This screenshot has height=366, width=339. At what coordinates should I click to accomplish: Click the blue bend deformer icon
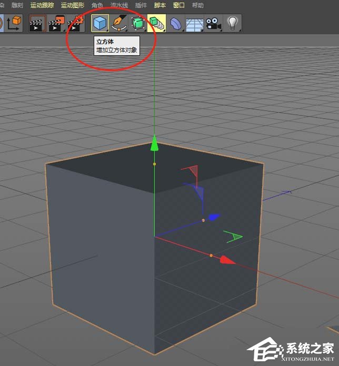click(175, 23)
